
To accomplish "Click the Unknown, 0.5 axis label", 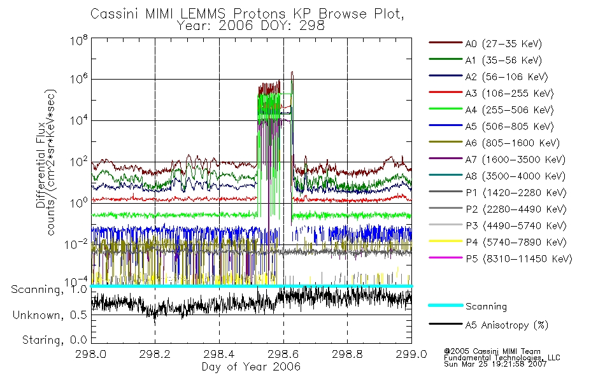I will (50, 315).
